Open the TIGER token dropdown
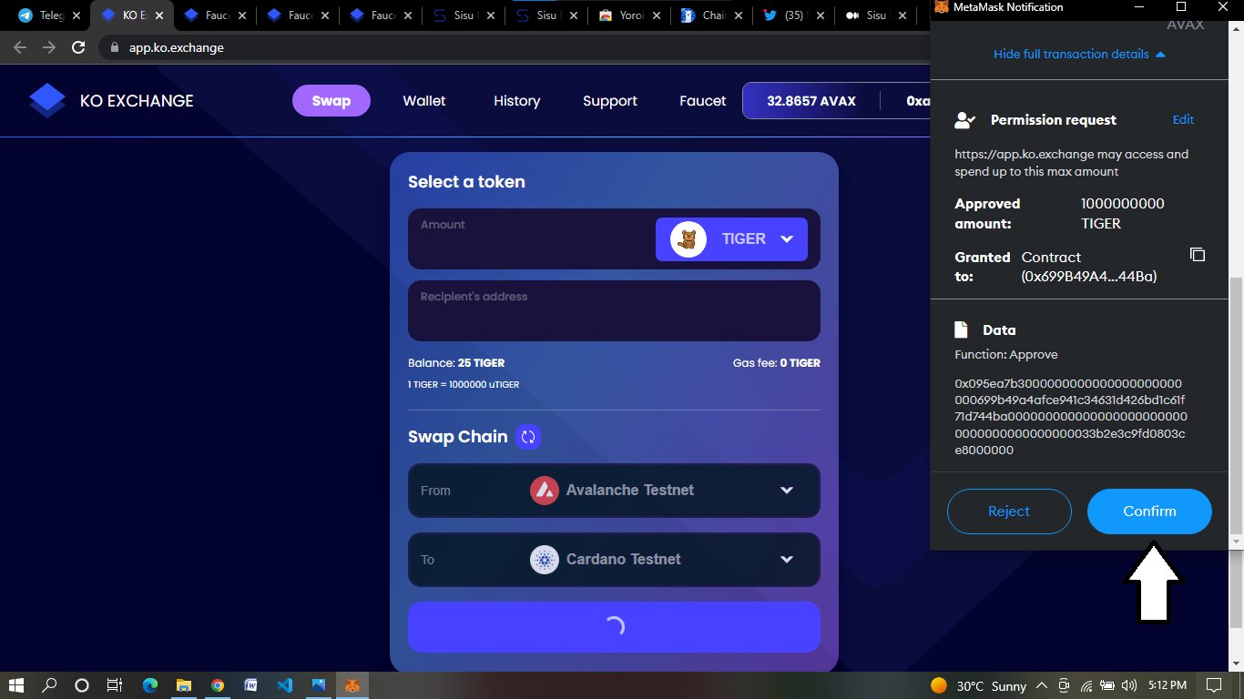 [731, 239]
